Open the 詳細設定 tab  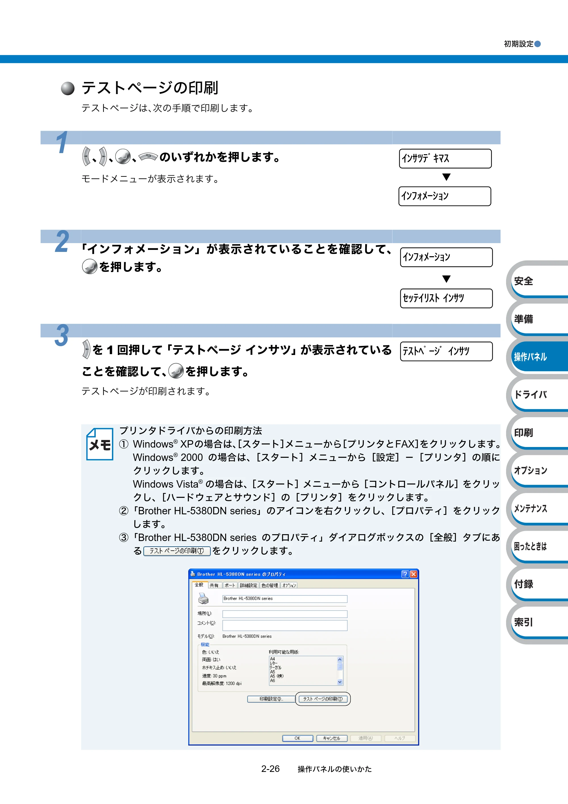point(248,585)
